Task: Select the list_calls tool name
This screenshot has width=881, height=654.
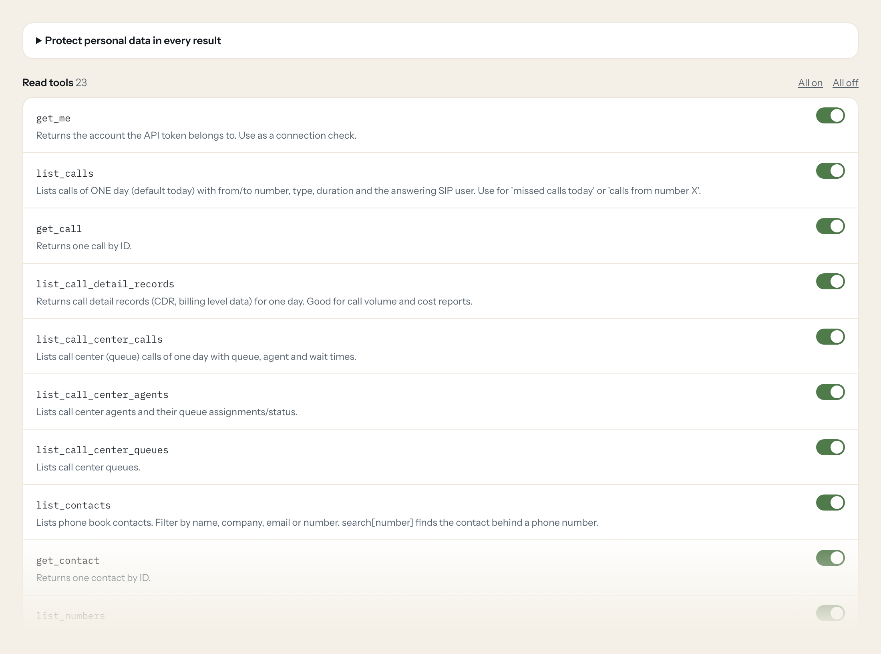Action: 65,174
